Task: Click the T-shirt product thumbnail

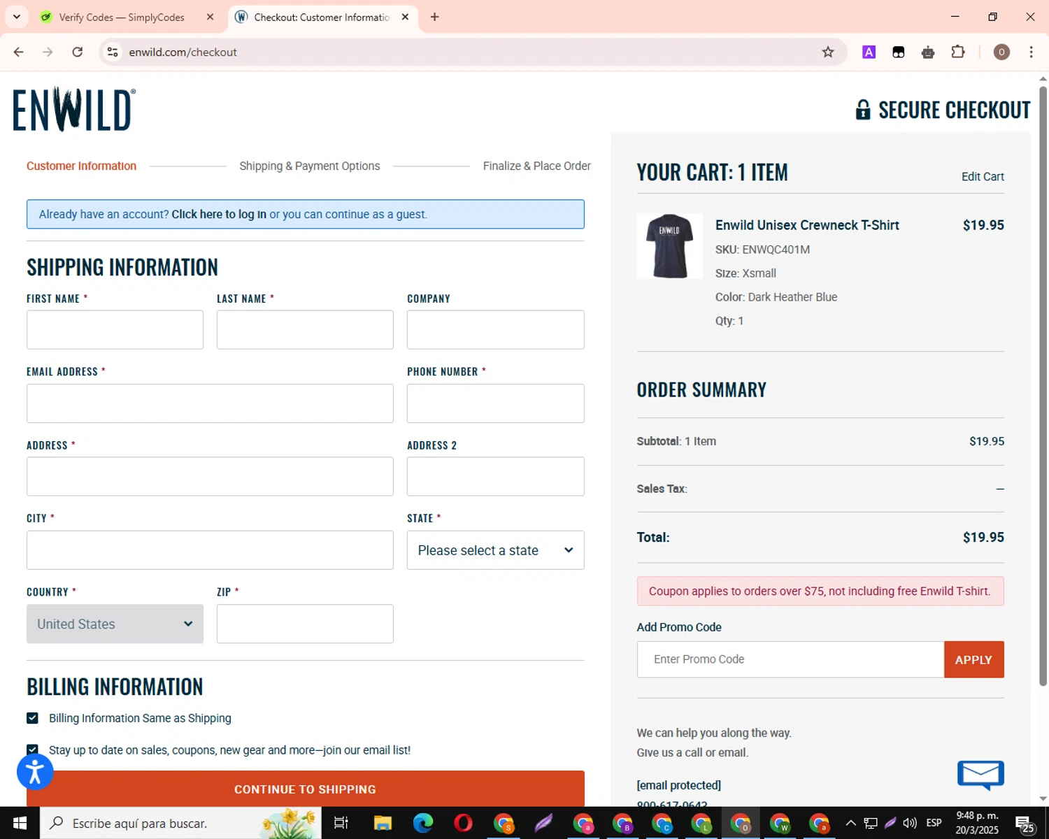Action: click(669, 246)
